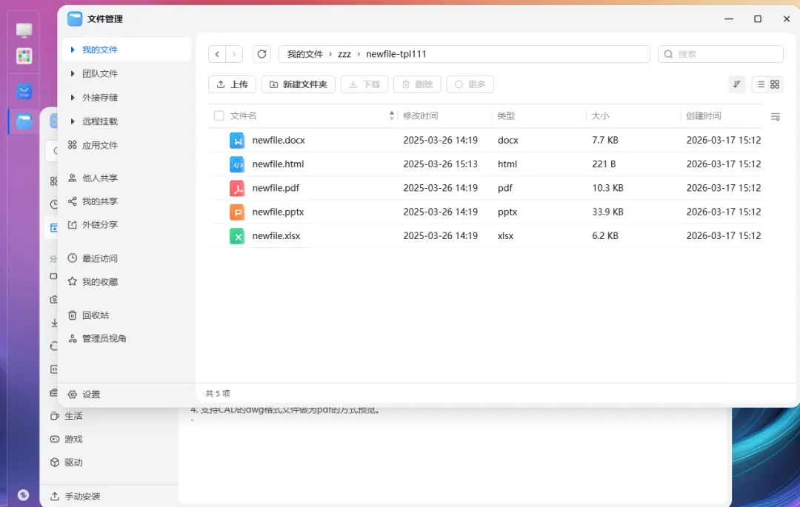This screenshot has height=507, width=800.
Task: Open 设置 at sidebar bottom
Action: click(x=84, y=394)
